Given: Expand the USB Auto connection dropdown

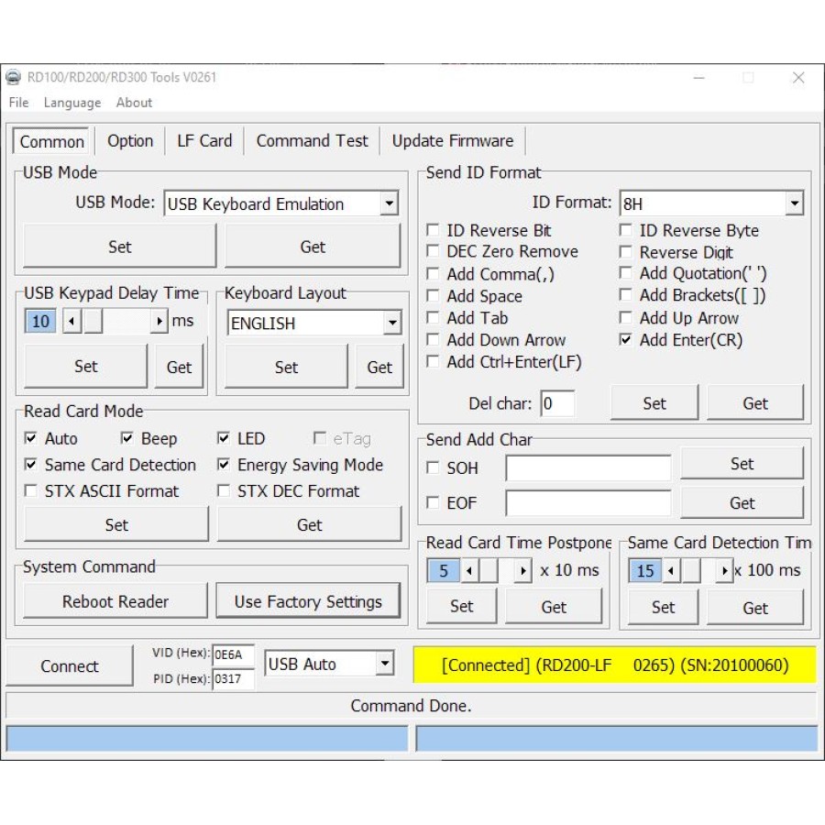Looking at the screenshot, I should tap(385, 664).
